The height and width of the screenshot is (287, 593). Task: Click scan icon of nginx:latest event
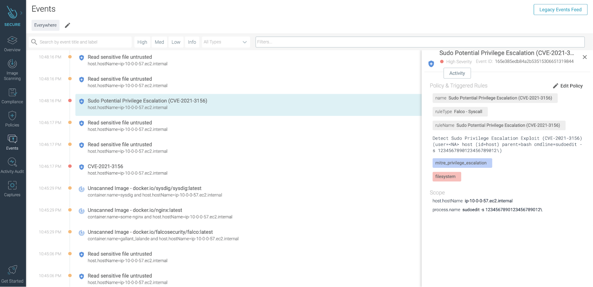click(x=82, y=211)
